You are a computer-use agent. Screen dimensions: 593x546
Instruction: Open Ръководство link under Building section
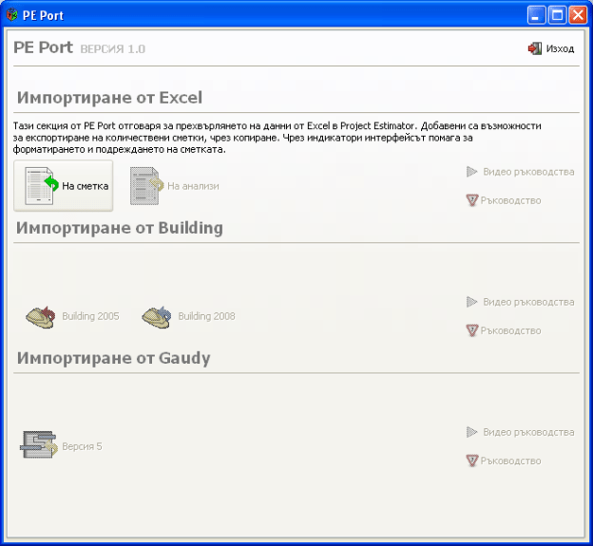(x=510, y=330)
